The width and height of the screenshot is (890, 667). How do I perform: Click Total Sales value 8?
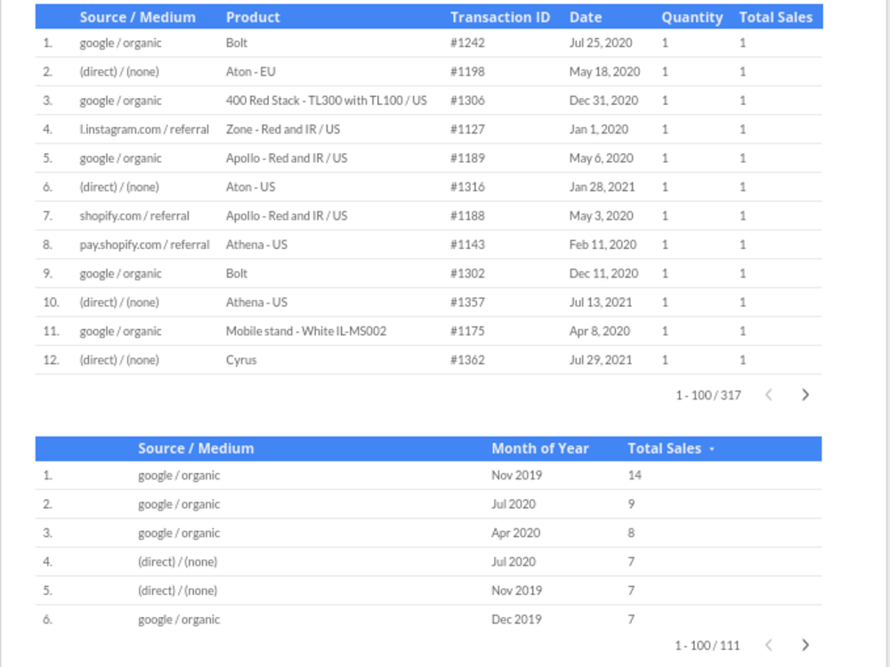631,533
